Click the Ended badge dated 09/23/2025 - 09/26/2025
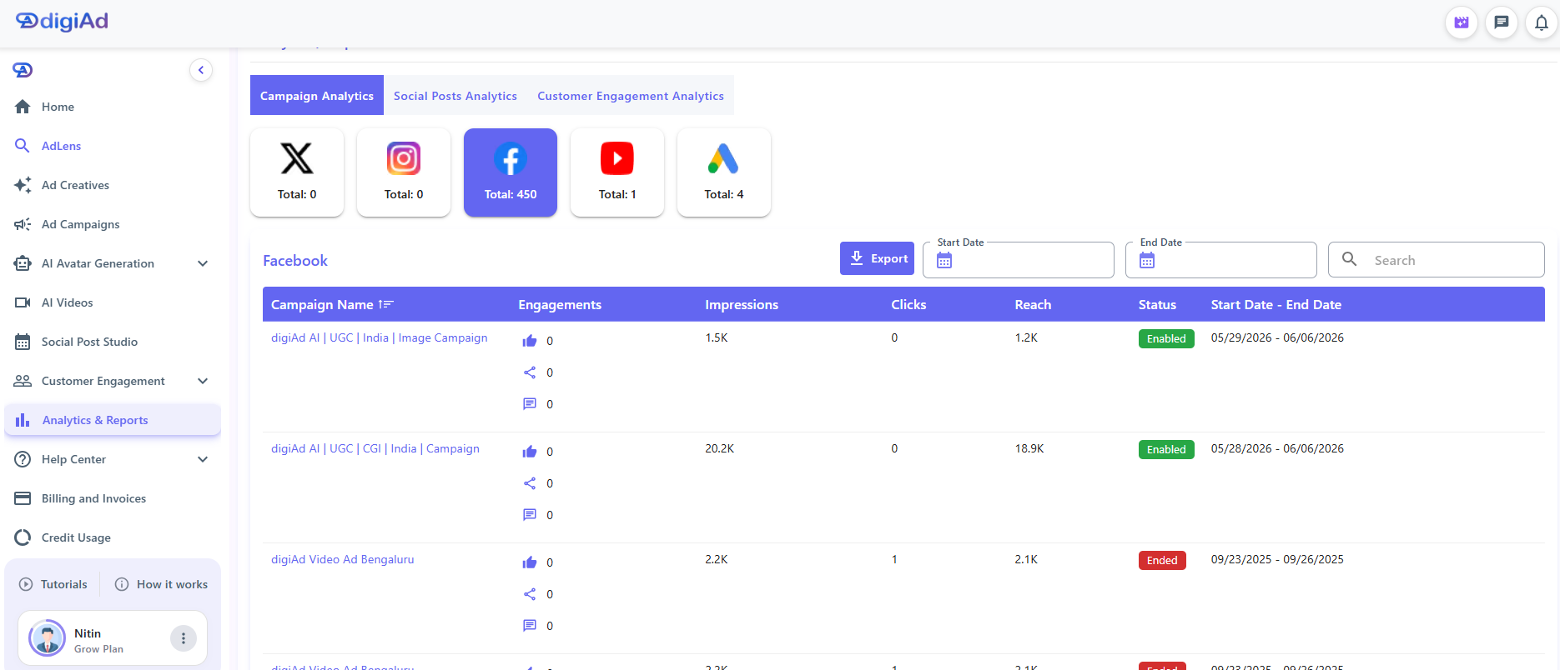1560x670 pixels. (1162, 560)
